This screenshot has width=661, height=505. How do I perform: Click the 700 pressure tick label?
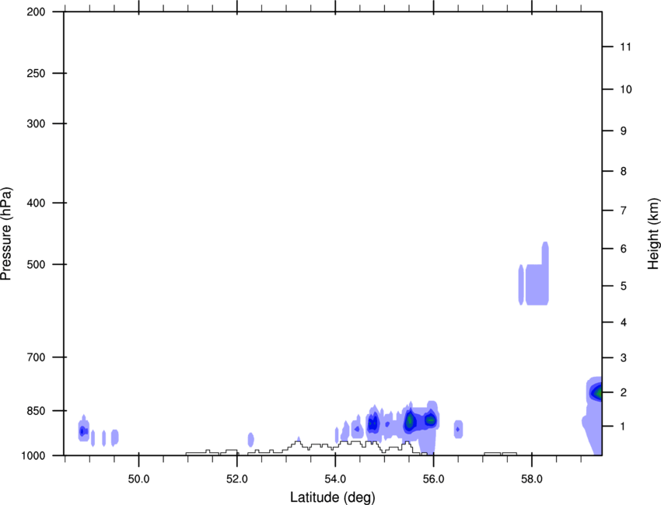[36, 357]
